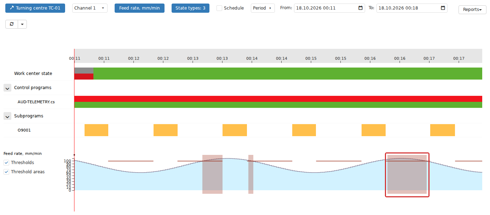Viewport: 490px width, 215px height.
Task: Open calendar picker in To field
Action: coord(443,8)
